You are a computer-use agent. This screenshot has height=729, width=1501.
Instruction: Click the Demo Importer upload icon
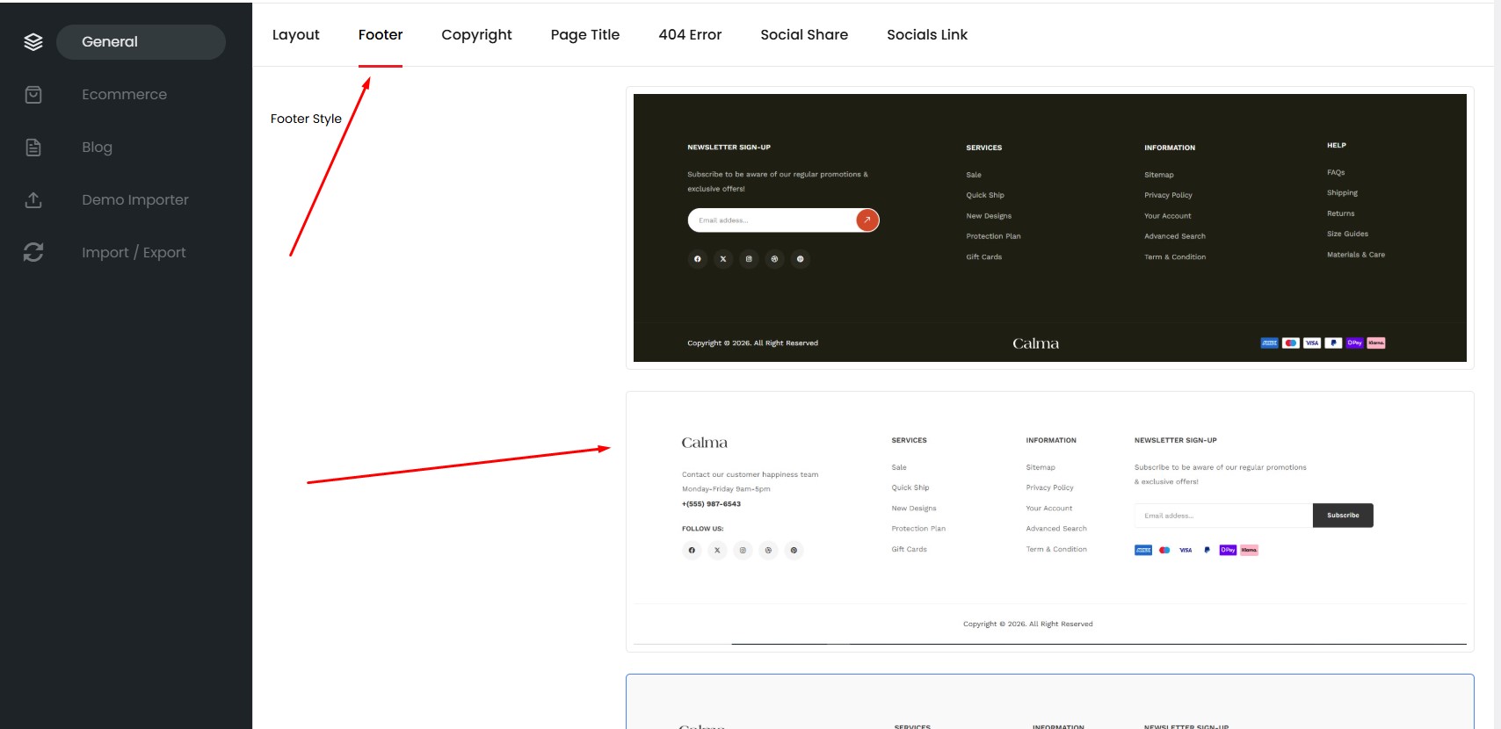33,200
